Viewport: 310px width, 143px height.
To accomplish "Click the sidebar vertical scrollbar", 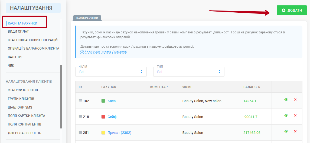I will [x=61, y=97].
